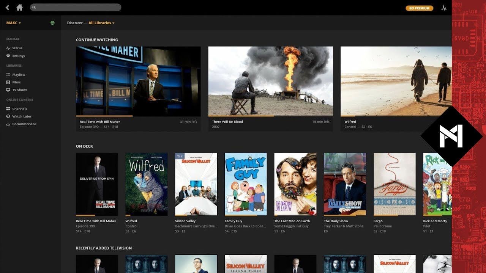The height and width of the screenshot is (273, 486).
Task: Open the Watch Later list
Action: click(x=22, y=116)
